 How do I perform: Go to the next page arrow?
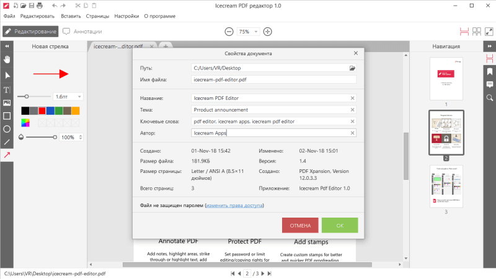click(263, 273)
